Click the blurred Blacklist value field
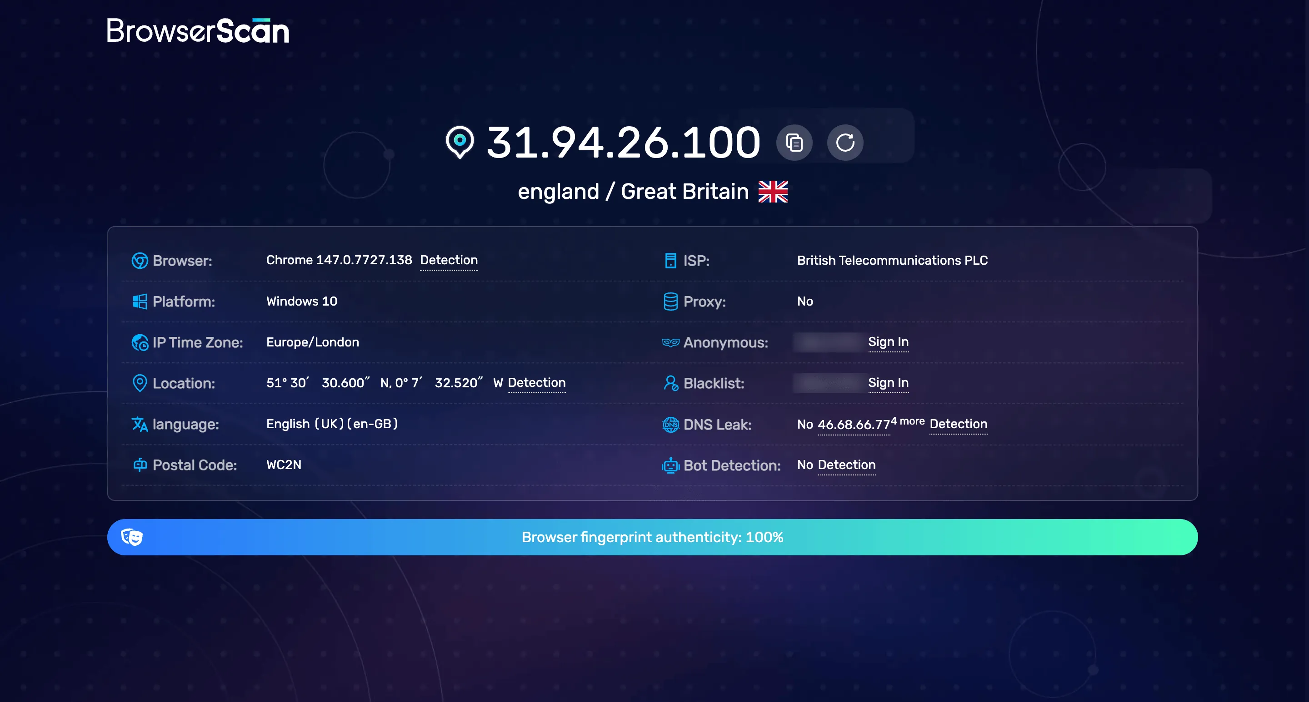 pos(829,383)
